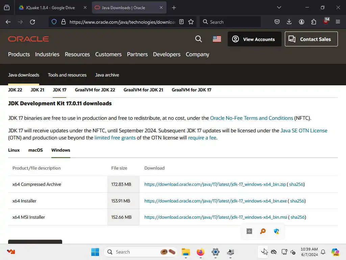Open the Settings gear taskbar icon

pos(215,252)
